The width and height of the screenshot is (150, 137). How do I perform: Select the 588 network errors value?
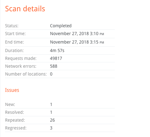(53, 66)
